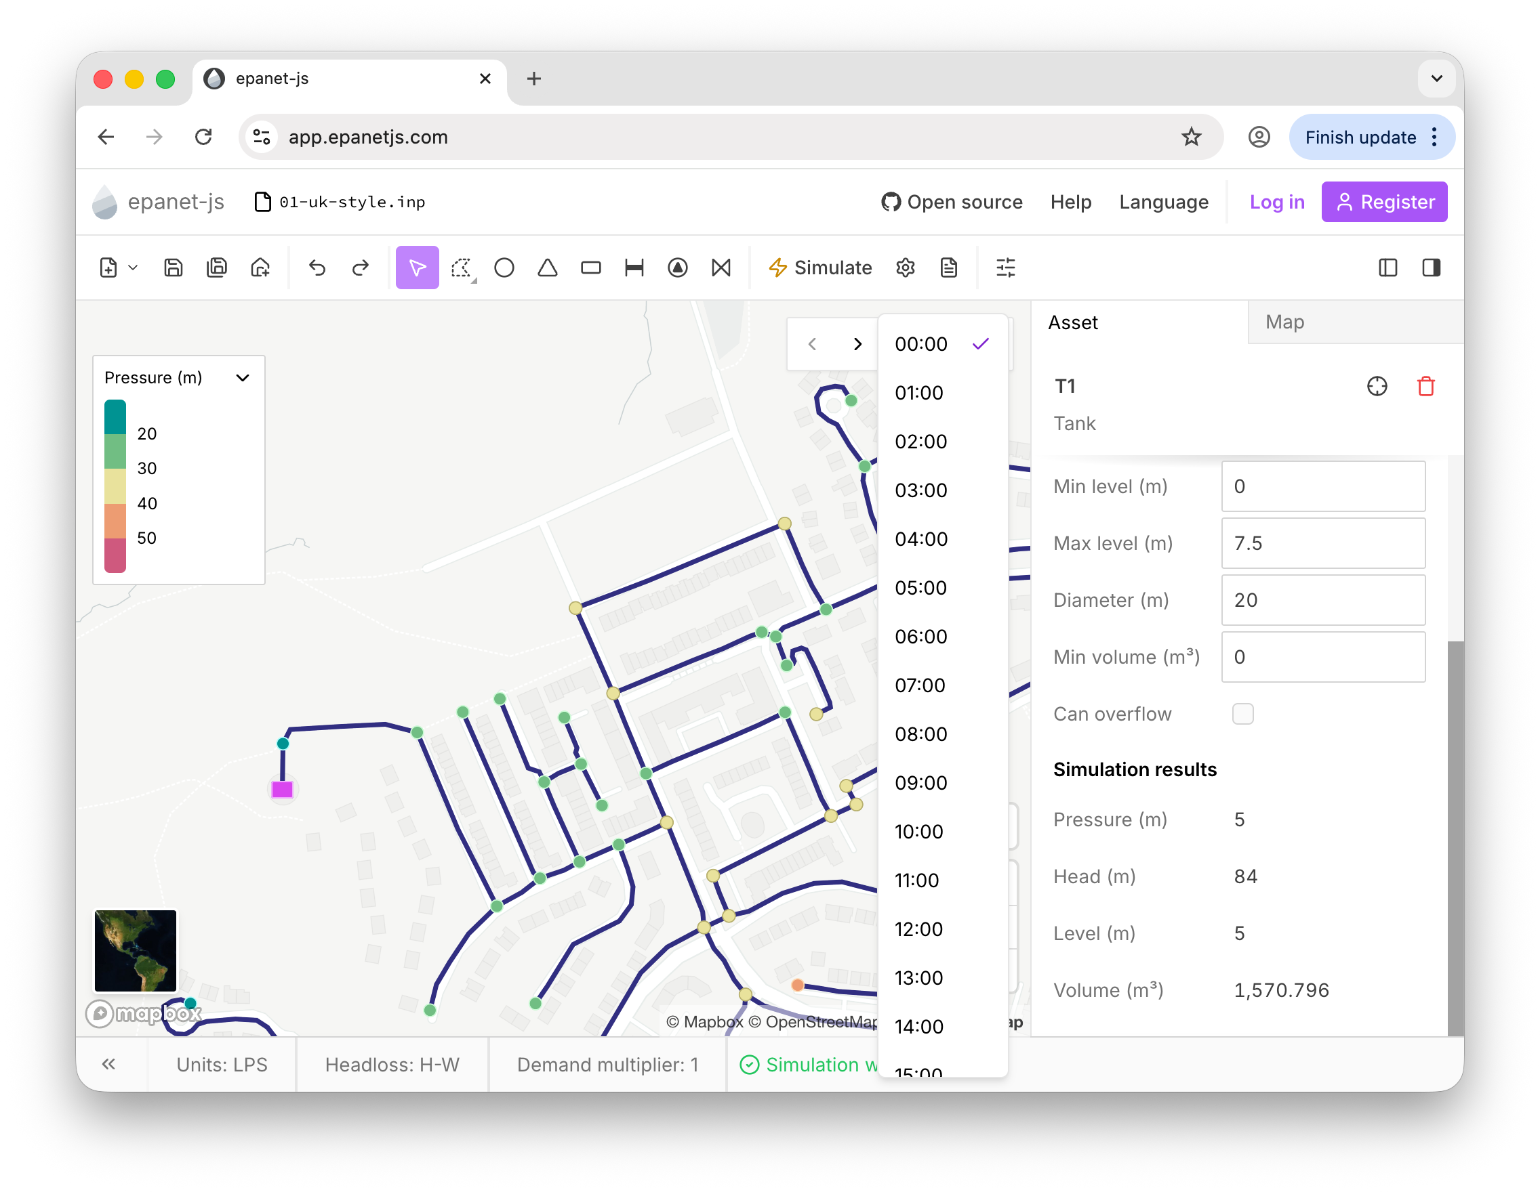Select the Valve tool
1540x1192 pixels.
pyautogui.click(x=721, y=268)
